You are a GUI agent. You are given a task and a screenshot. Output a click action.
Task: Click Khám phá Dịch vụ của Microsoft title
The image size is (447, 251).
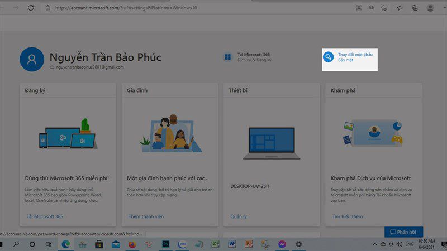370,178
